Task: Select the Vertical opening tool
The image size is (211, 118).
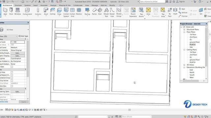Action: [183, 12]
